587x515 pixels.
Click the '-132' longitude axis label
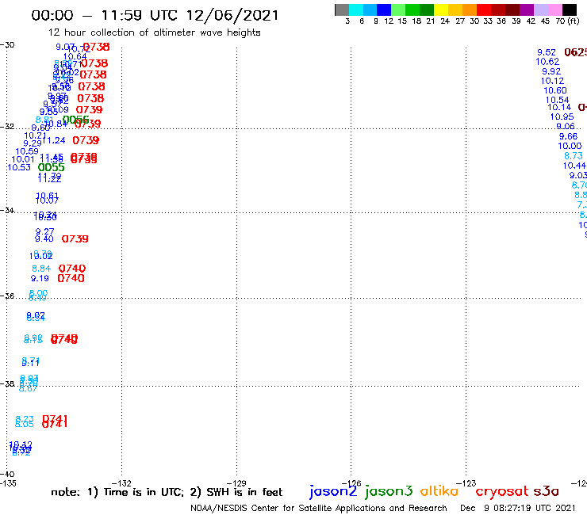pos(122,483)
